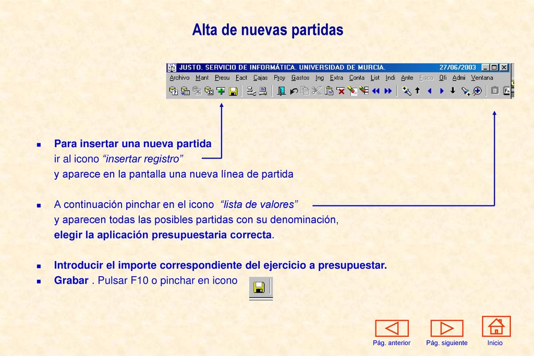Screen dimensions: 534x356
Task: Open the Ante menu
Action: 407,78
